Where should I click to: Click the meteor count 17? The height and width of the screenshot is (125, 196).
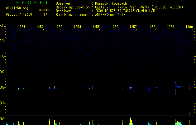[45, 14]
